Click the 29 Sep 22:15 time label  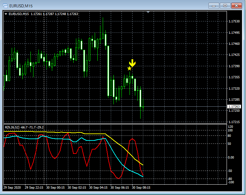click(x=34, y=188)
